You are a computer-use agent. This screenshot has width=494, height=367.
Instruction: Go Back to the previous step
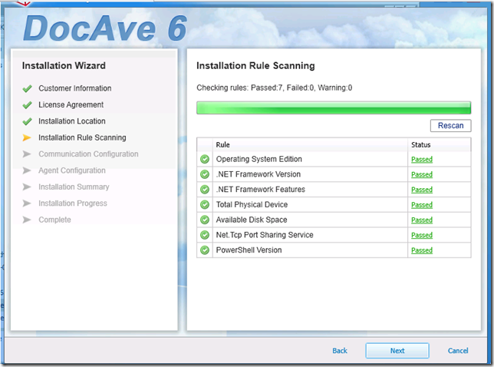pyautogui.click(x=340, y=351)
